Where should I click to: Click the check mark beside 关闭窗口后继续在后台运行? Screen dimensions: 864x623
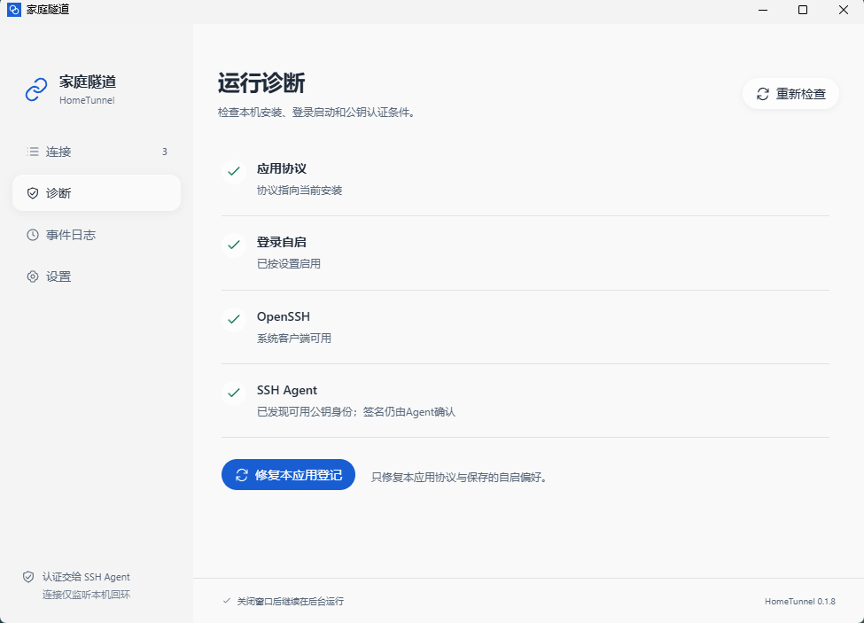(227, 601)
